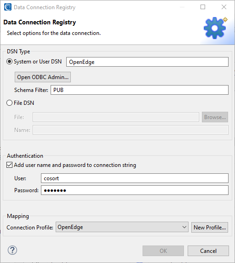
Task: Close the dialog with the X icon
Action: 224,7
